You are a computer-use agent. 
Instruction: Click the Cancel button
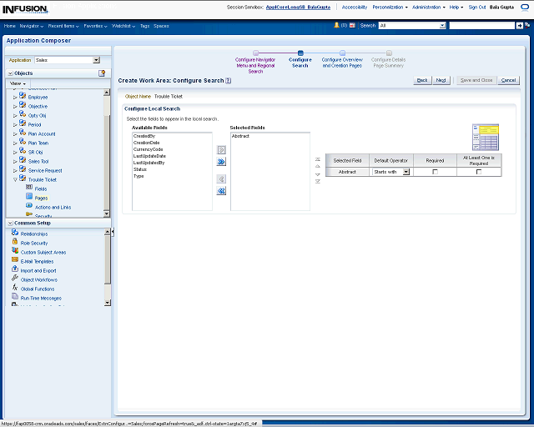point(508,80)
